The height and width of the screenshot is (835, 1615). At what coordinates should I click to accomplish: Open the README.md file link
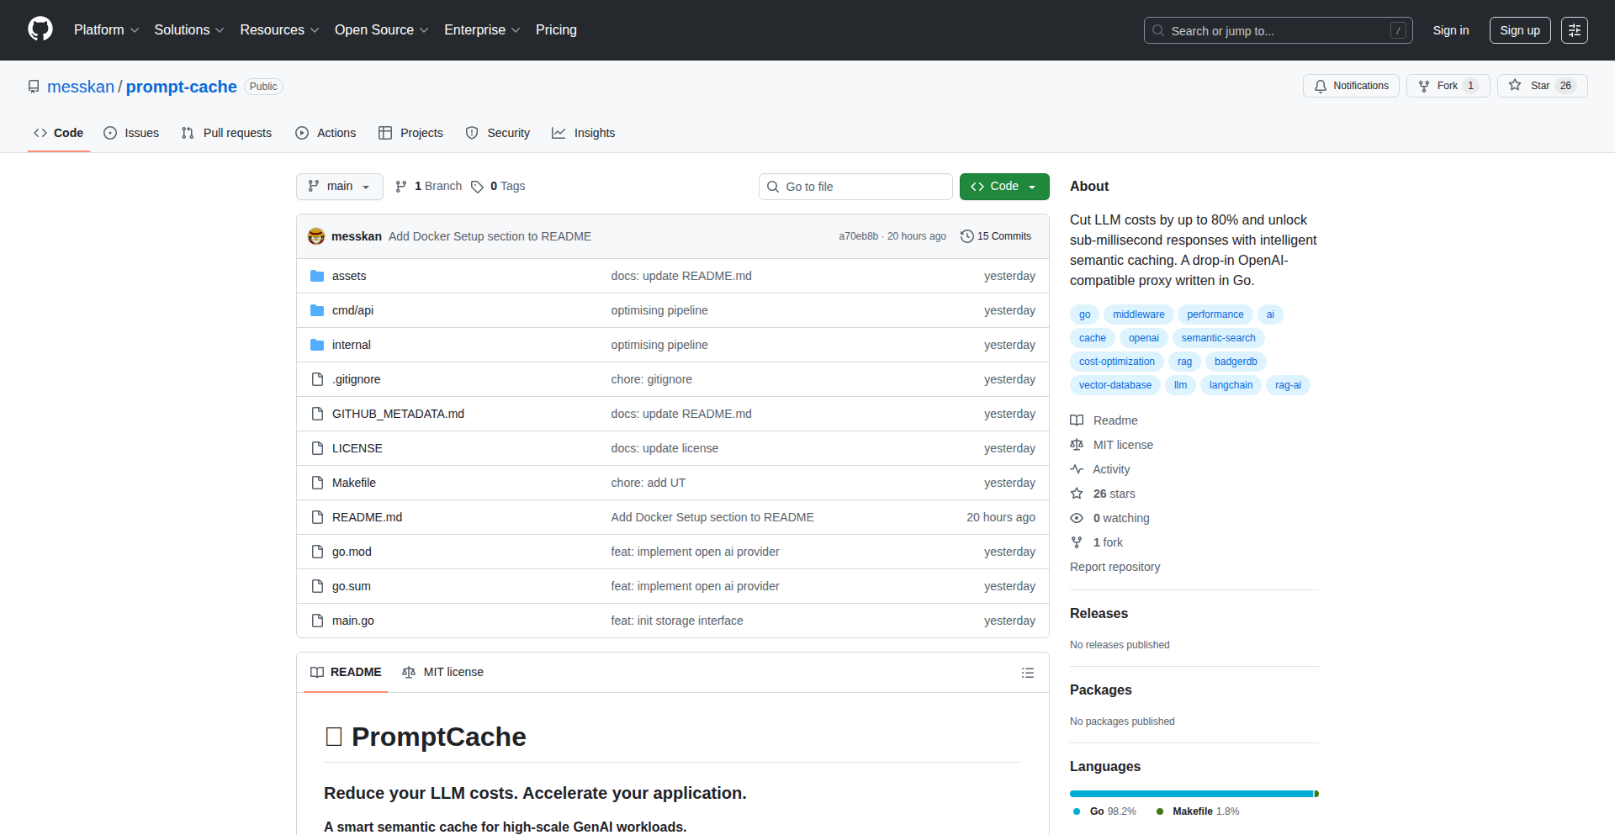click(367, 517)
